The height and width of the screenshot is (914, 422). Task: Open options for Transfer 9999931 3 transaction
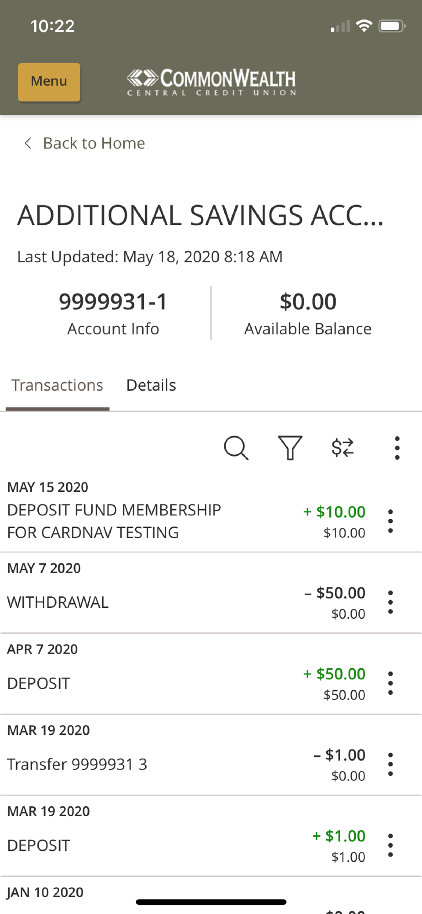390,765
